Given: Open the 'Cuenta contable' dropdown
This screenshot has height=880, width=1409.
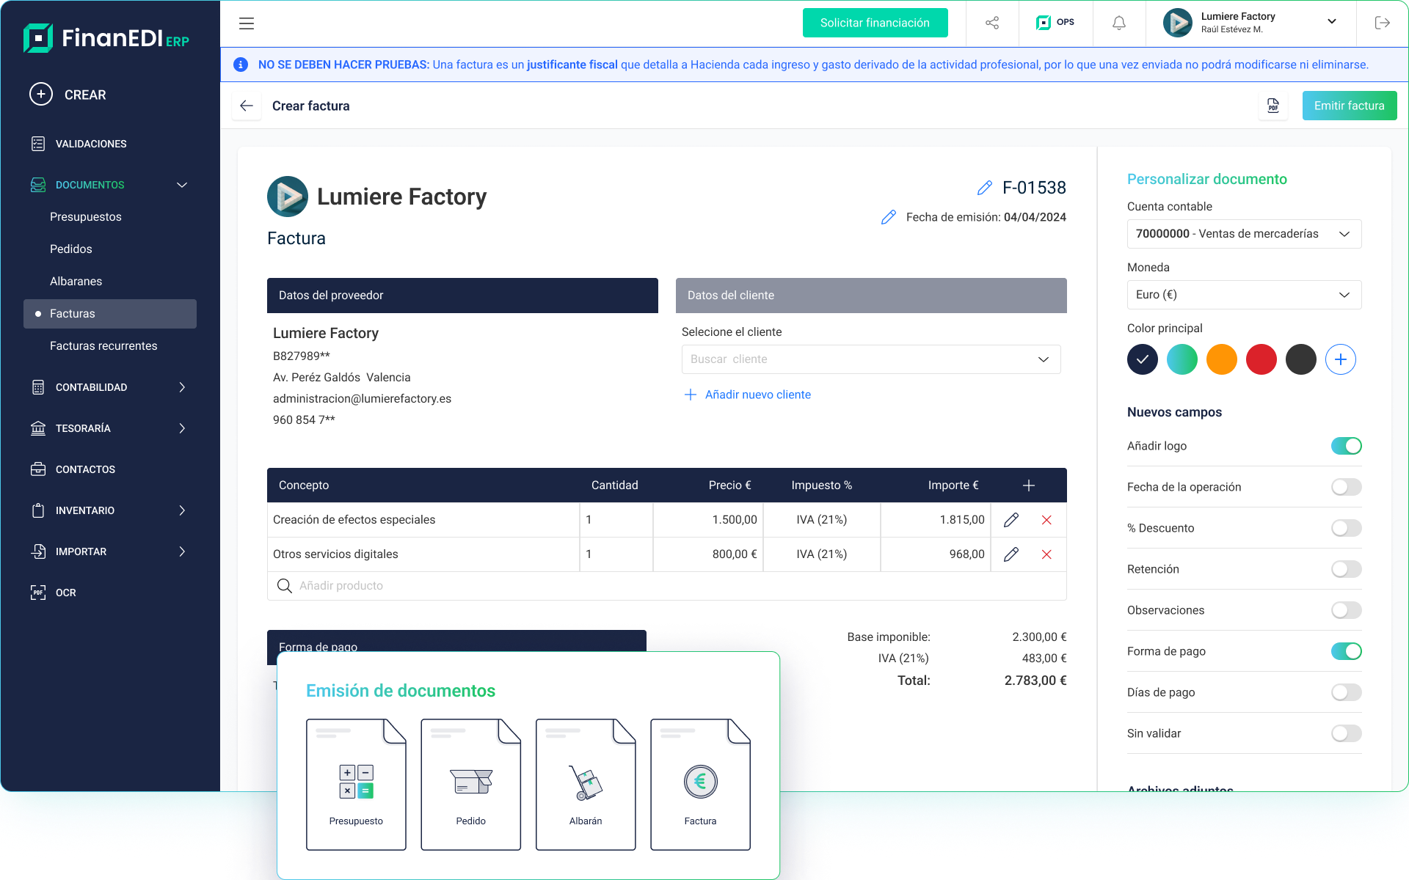Looking at the screenshot, I should [1243, 233].
